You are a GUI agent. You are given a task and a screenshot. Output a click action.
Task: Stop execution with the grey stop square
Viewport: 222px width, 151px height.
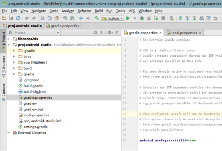coord(163,18)
